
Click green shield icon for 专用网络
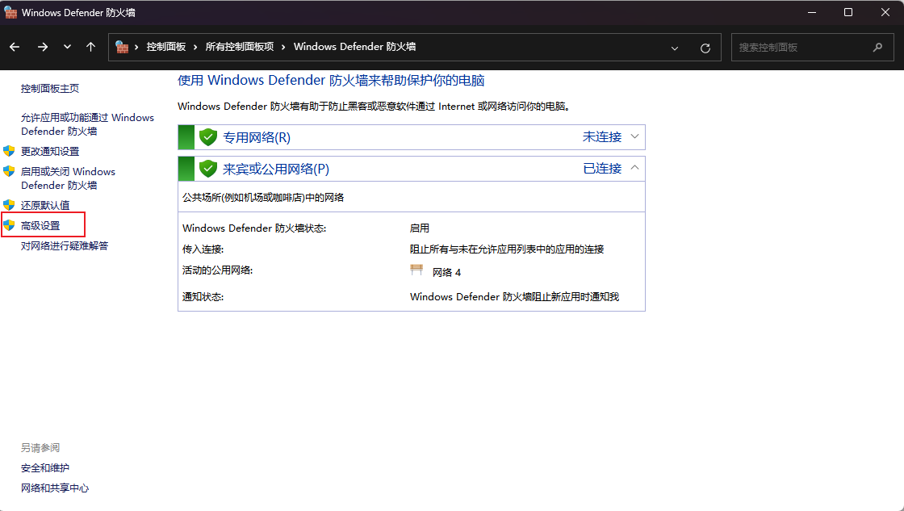coord(207,137)
